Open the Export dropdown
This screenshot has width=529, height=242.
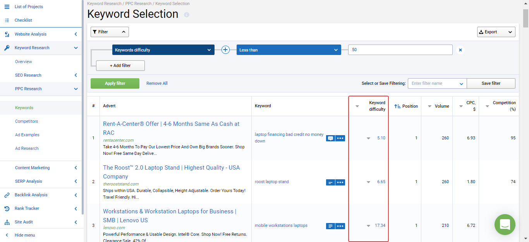point(496,32)
